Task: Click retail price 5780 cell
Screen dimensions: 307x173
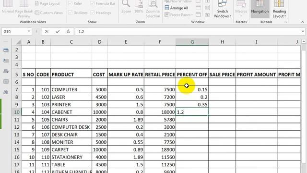Action: click(x=160, y=120)
